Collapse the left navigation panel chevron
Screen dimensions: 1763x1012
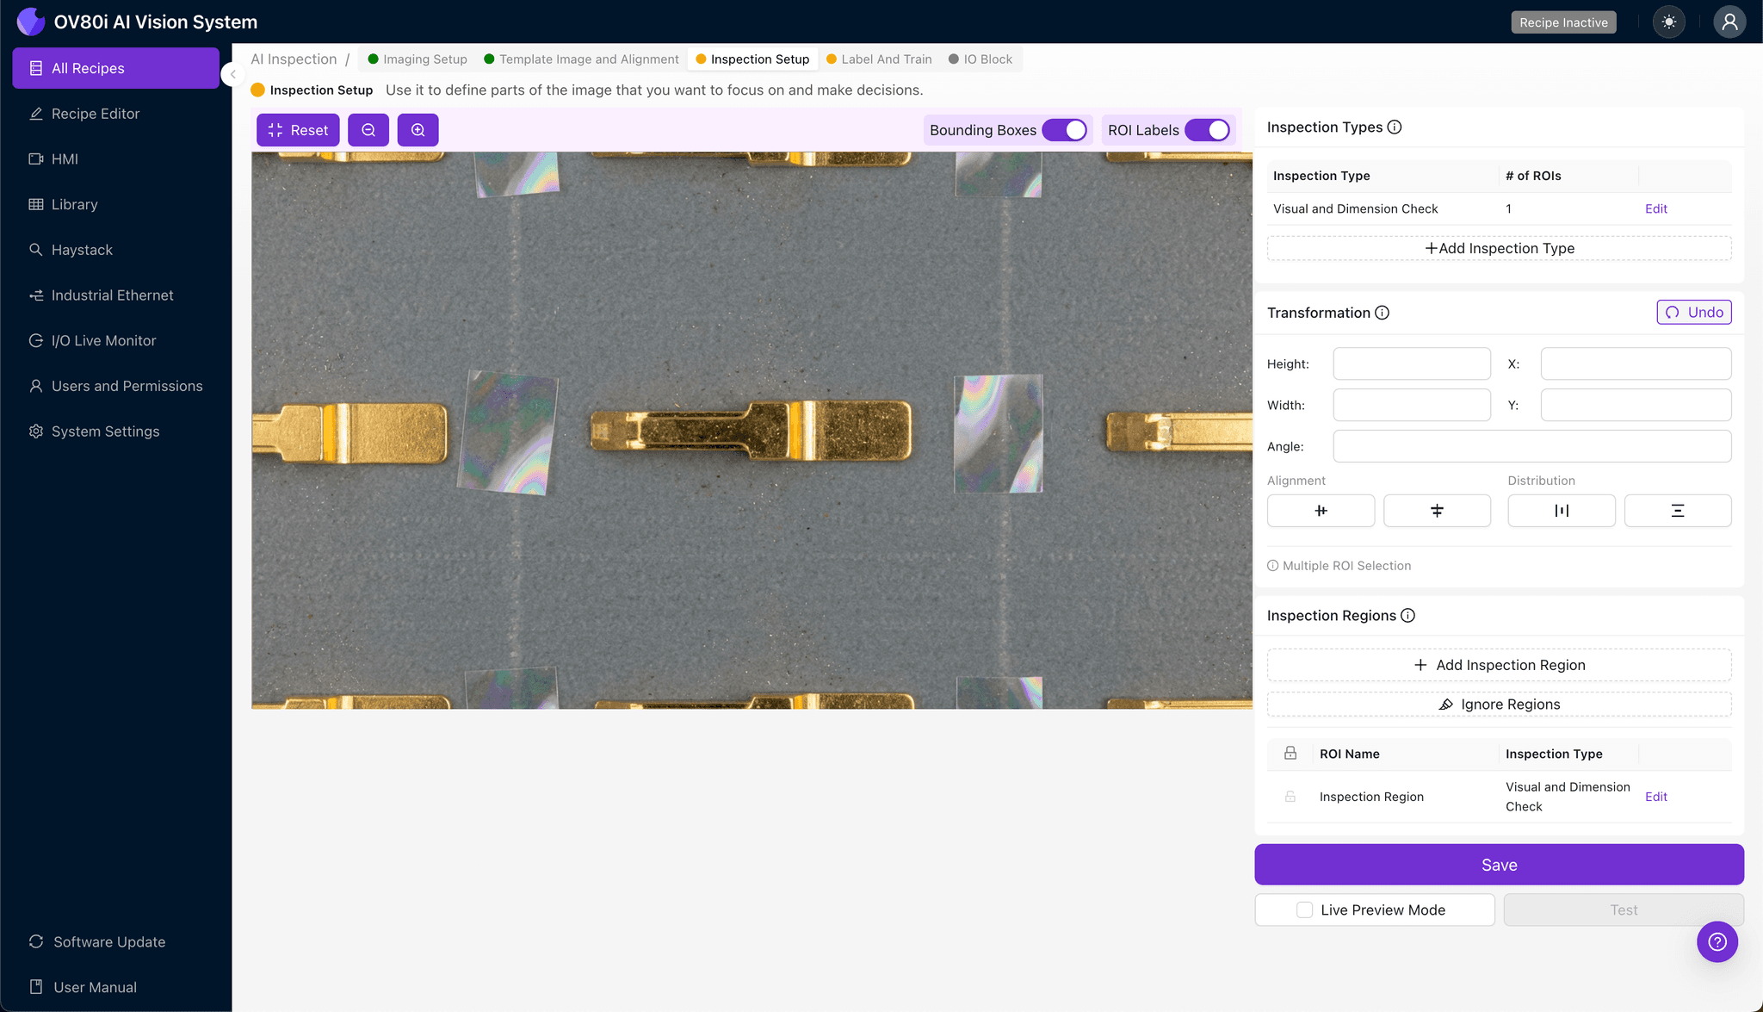[232, 74]
